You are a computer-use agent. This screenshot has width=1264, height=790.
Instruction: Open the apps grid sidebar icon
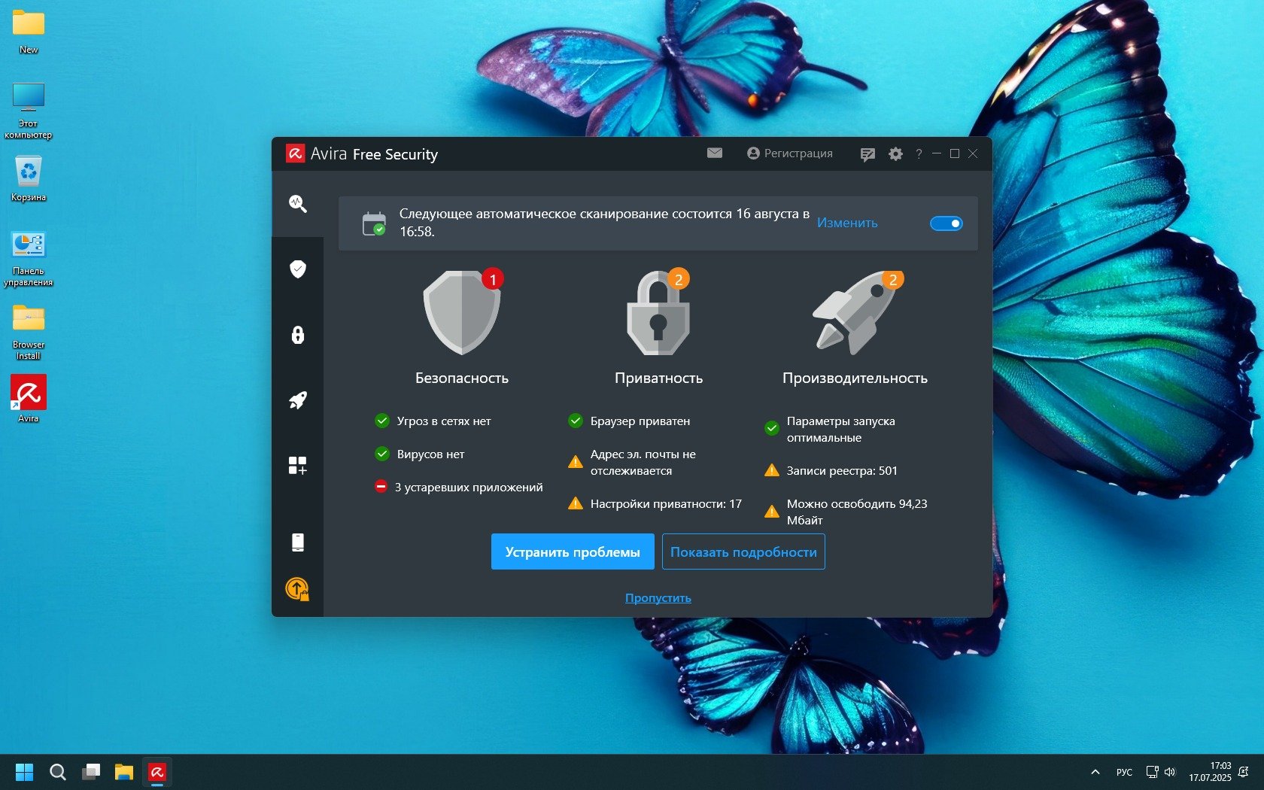pyautogui.click(x=298, y=466)
